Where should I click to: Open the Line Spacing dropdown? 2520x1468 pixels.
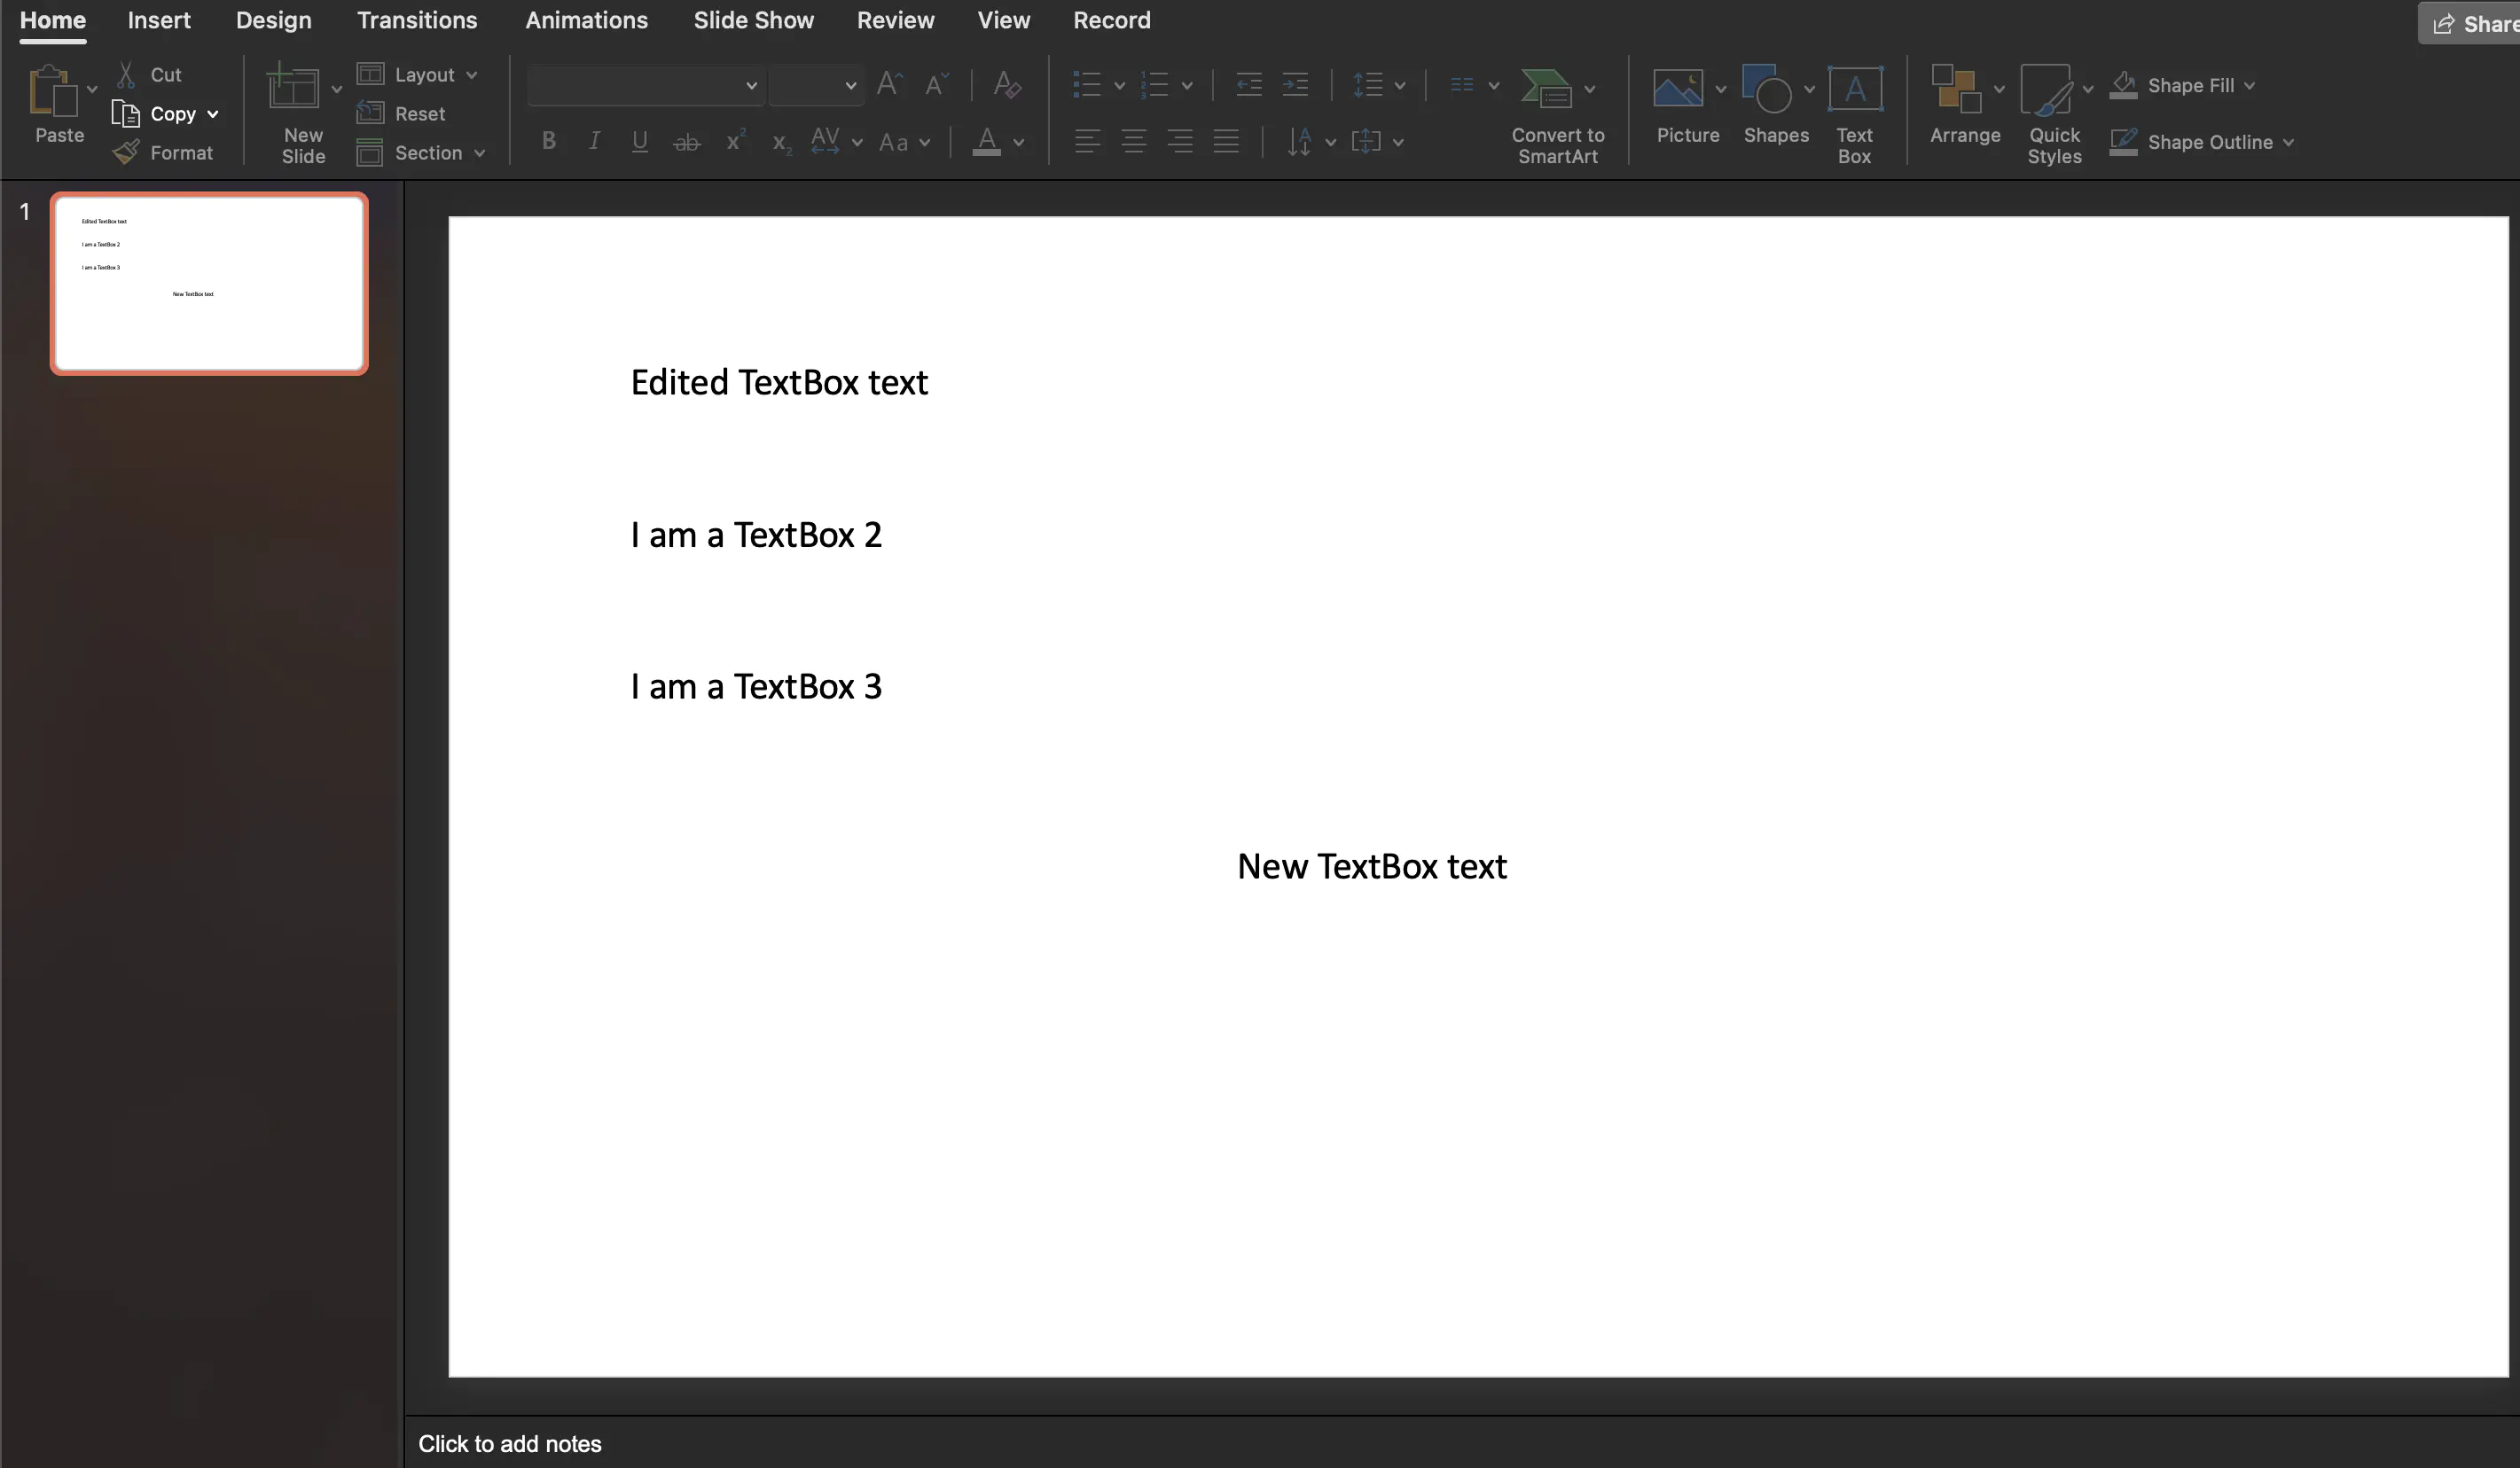pyautogui.click(x=1378, y=85)
